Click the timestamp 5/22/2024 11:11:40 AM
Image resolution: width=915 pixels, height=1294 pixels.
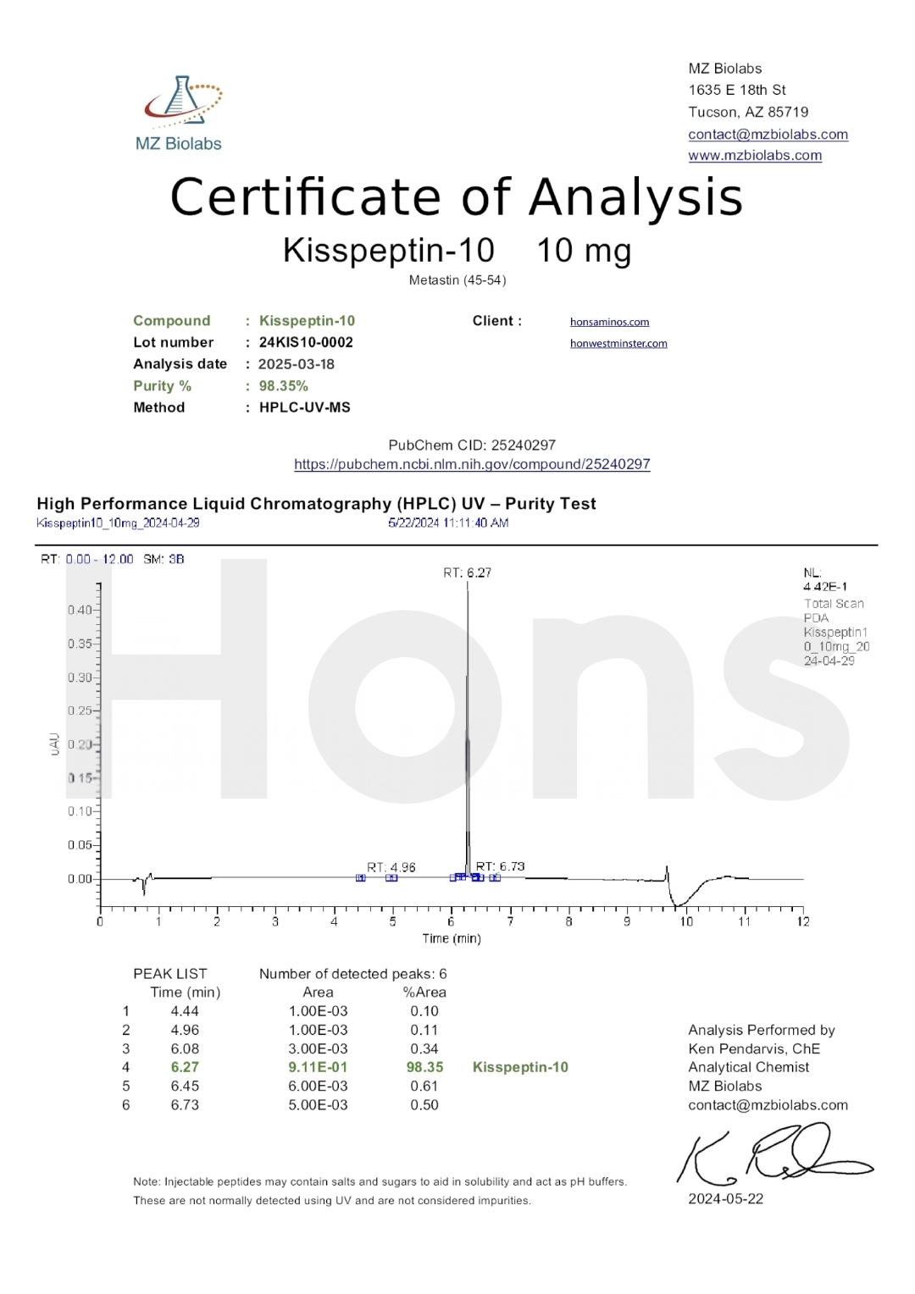448,523
